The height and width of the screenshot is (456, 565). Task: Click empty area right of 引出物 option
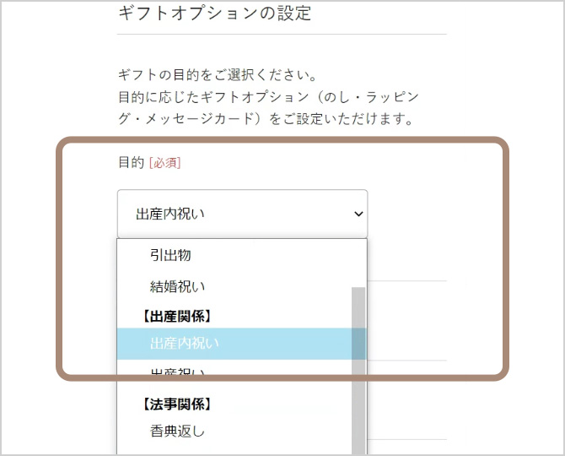tap(270, 255)
